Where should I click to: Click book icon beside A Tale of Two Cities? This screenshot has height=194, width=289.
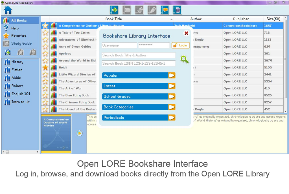click(54, 33)
